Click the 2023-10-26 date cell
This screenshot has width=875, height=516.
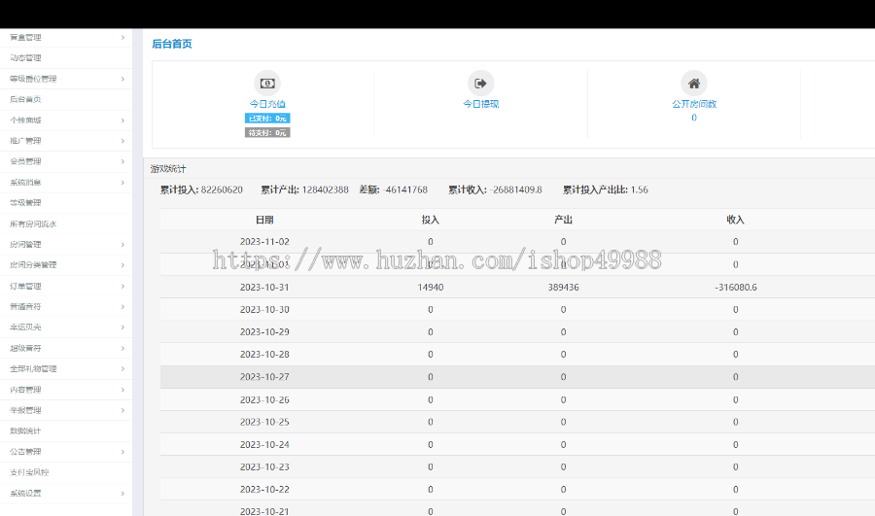[x=264, y=400]
